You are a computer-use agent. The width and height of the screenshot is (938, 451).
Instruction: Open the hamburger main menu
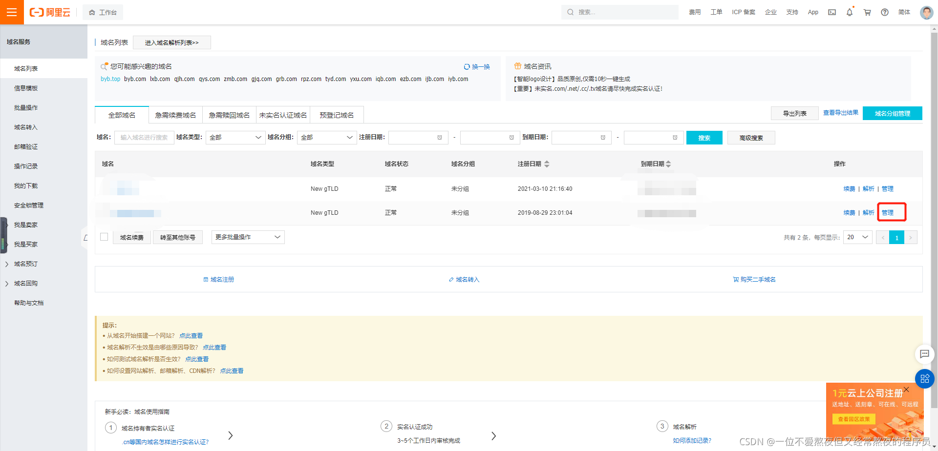click(x=12, y=12)
